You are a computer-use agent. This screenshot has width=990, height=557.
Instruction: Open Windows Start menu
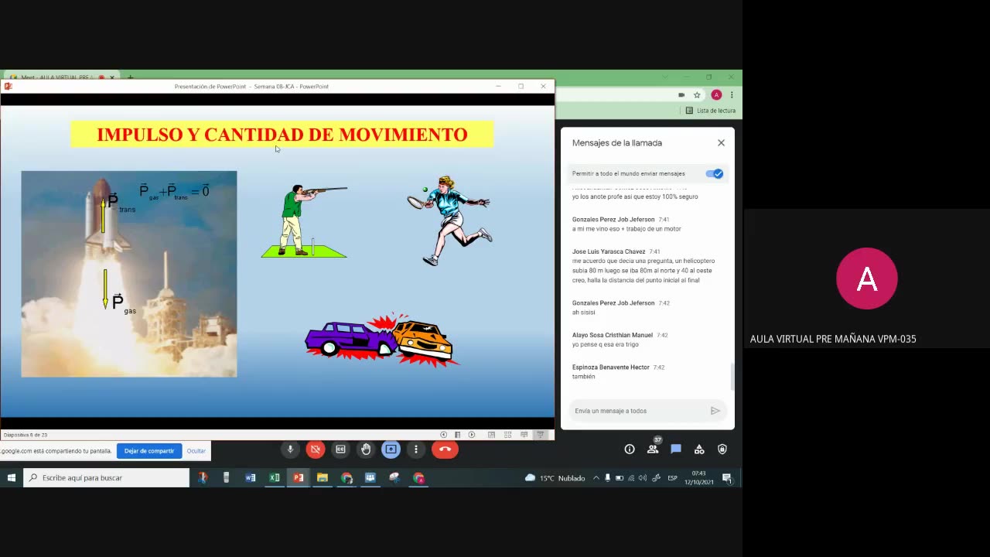[x=12, y=478]
